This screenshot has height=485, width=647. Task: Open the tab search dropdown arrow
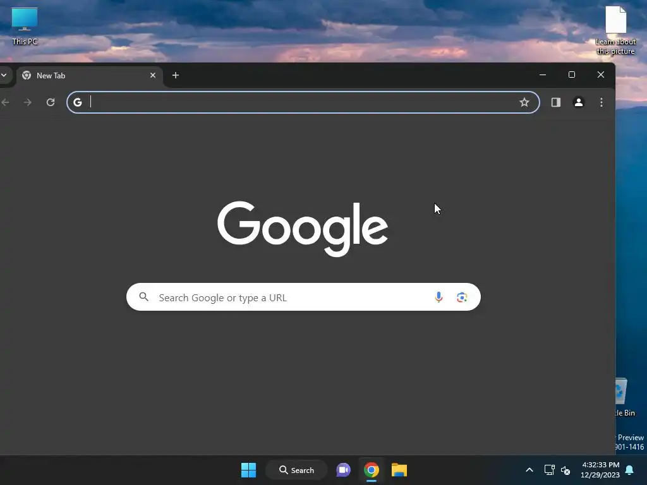[3, 76]
